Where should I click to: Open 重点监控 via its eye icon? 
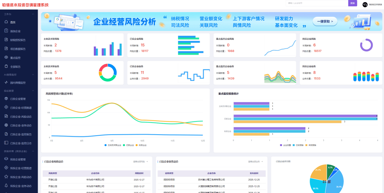(6, 57)
